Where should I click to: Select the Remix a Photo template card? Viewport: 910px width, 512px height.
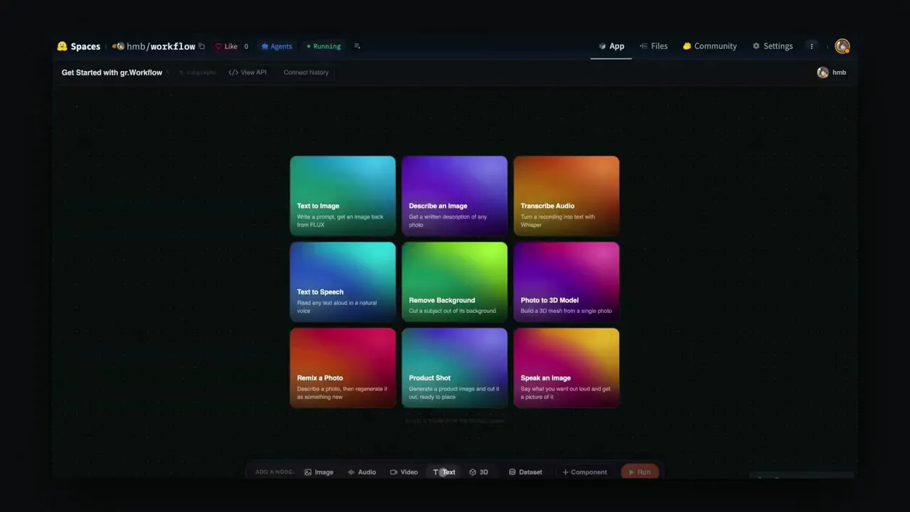point(343,368)
